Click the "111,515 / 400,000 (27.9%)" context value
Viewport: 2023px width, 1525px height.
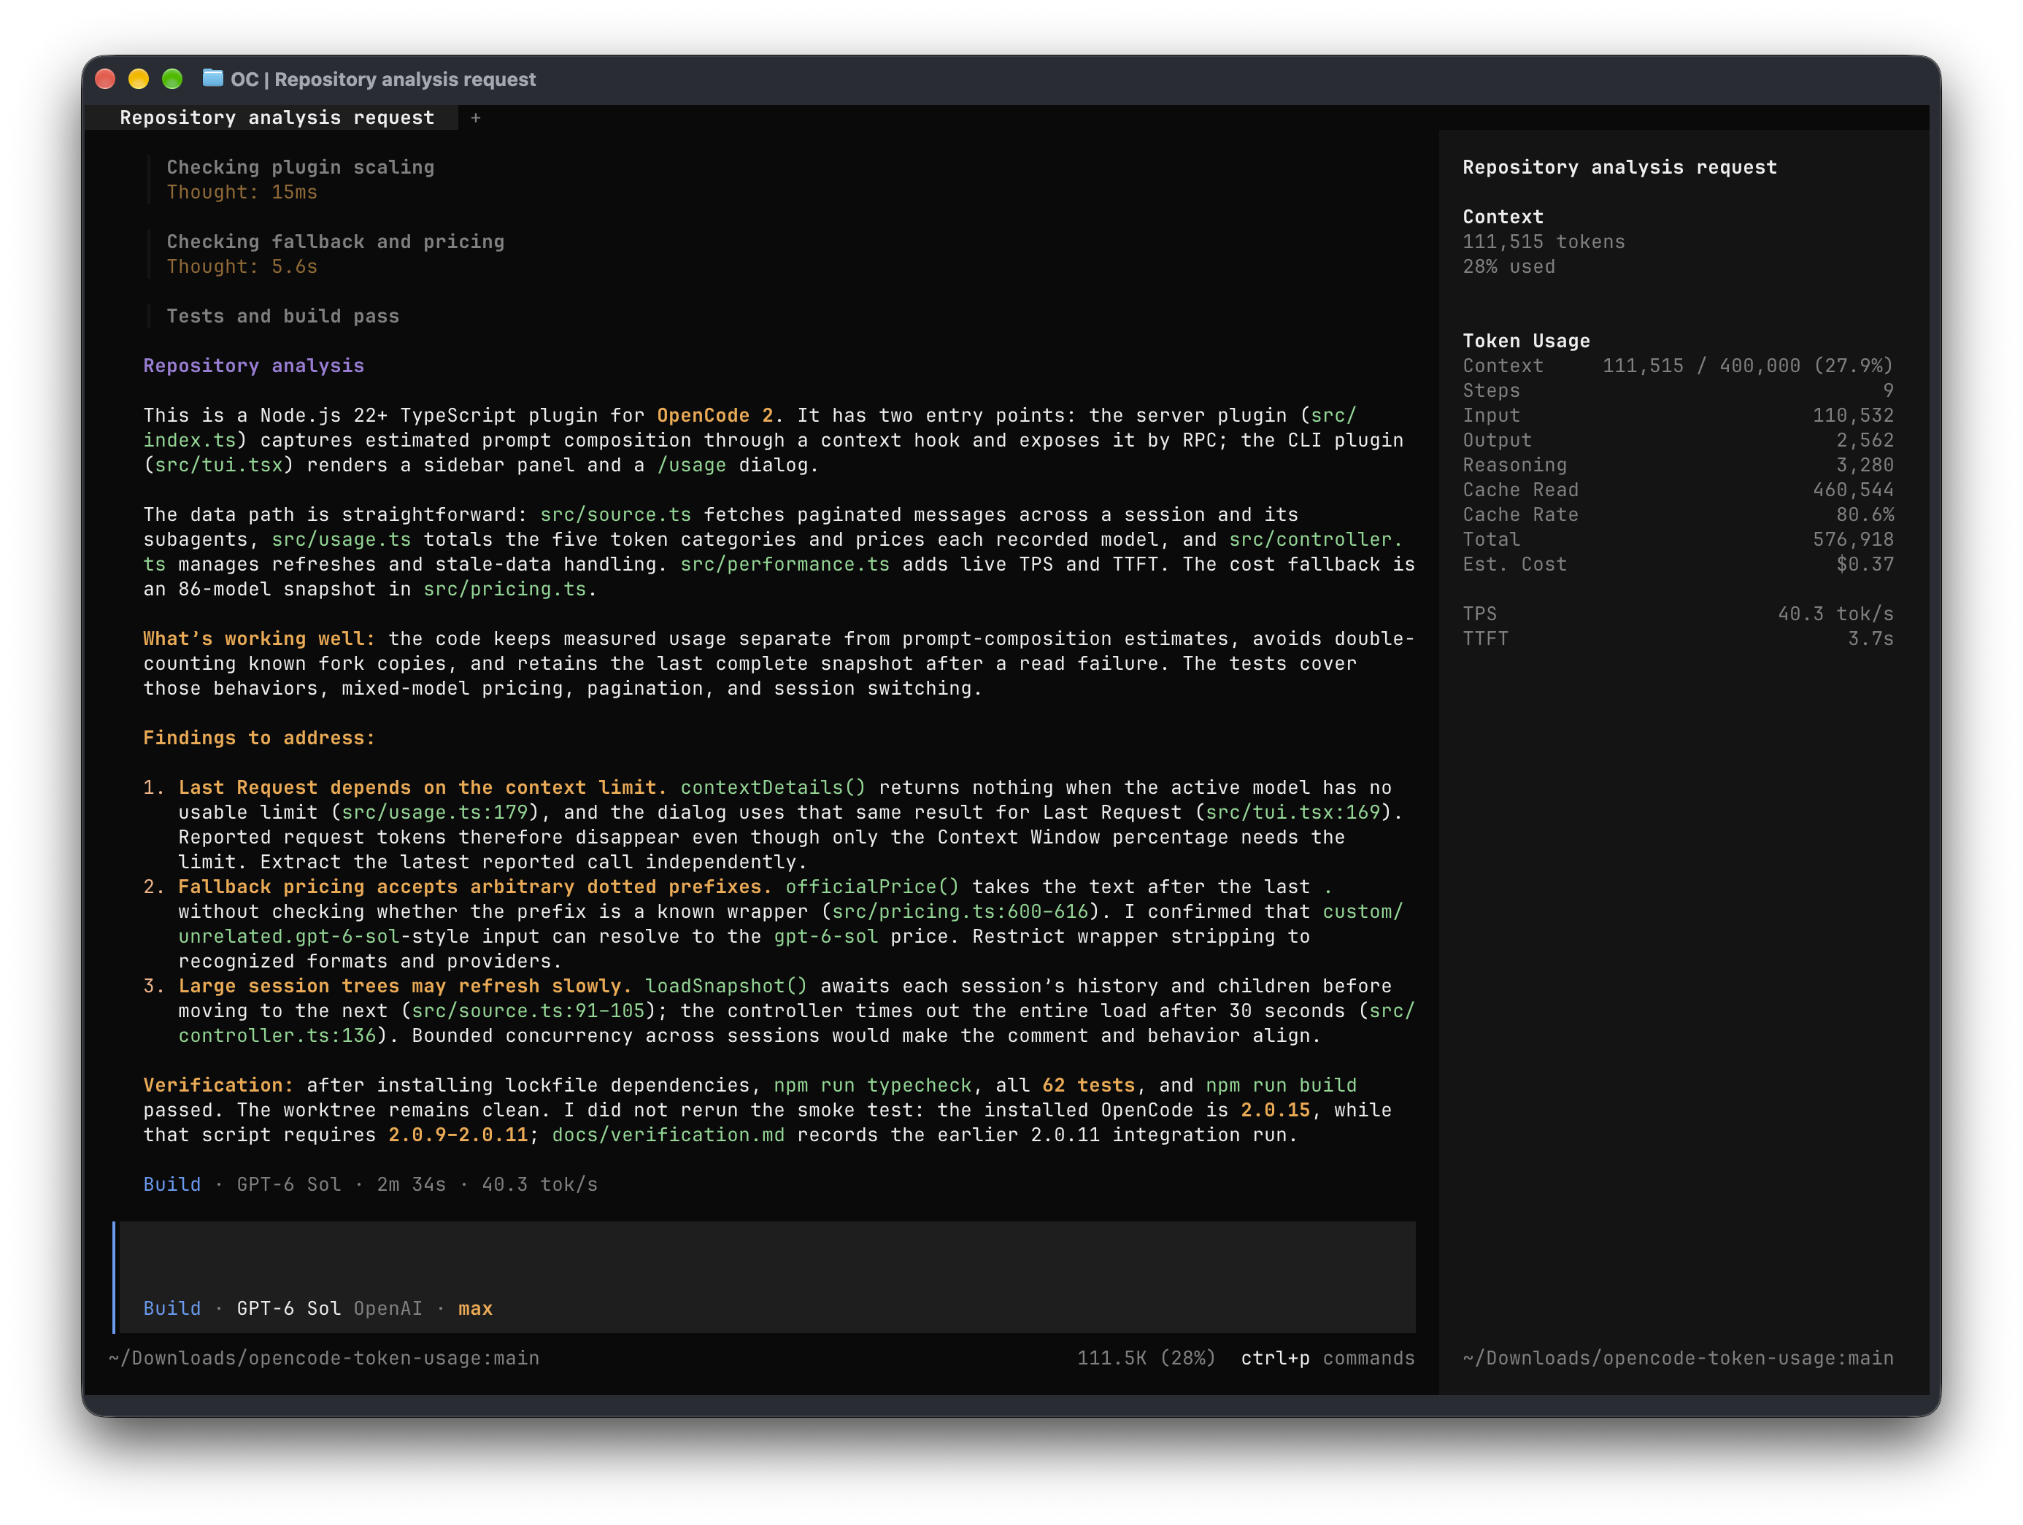coord(1748,366)
